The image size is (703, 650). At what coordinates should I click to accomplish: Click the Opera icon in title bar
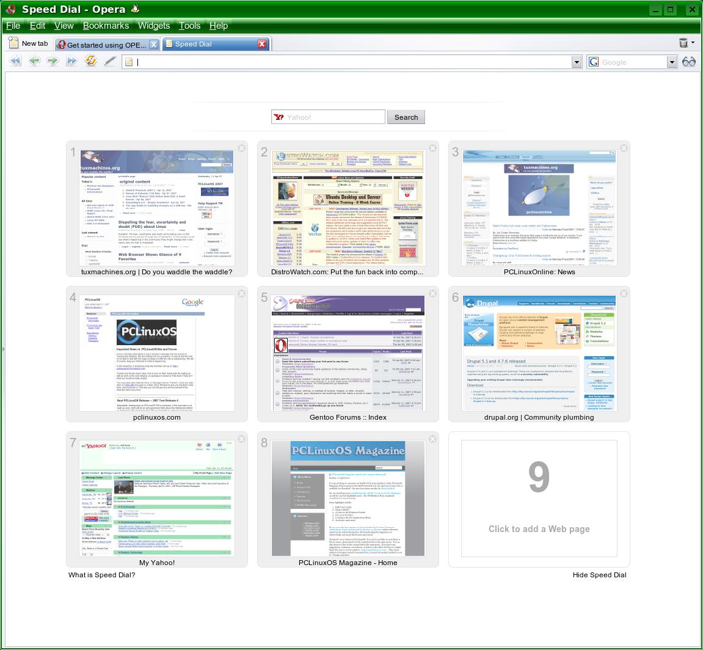coord(10,9)
